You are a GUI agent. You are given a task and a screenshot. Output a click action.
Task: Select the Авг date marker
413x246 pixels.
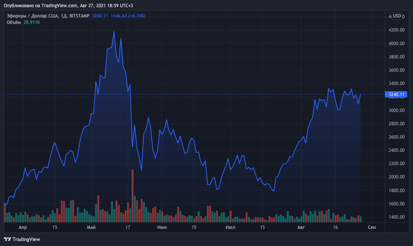(301, 227)
